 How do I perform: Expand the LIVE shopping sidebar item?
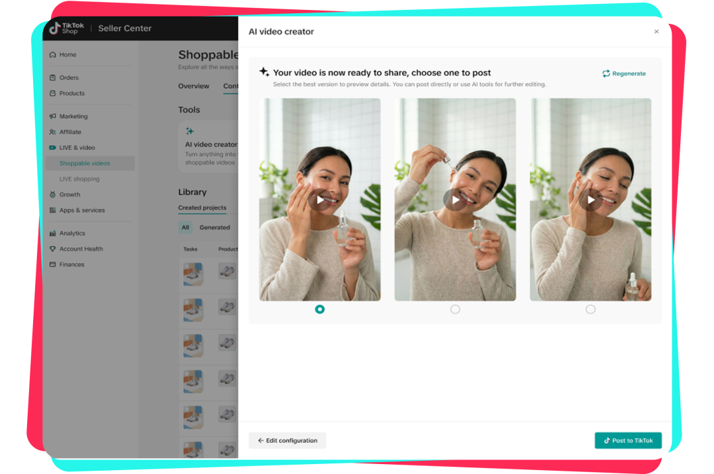78,178
